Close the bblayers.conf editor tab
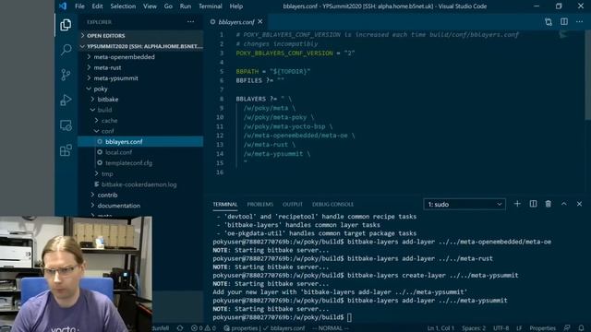 260,22
